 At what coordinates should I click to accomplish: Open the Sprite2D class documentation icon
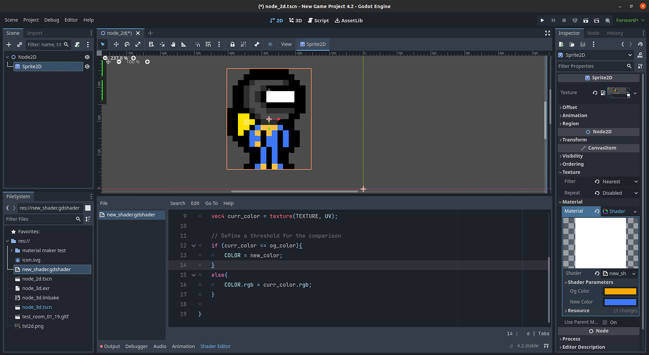click(641, 55)
